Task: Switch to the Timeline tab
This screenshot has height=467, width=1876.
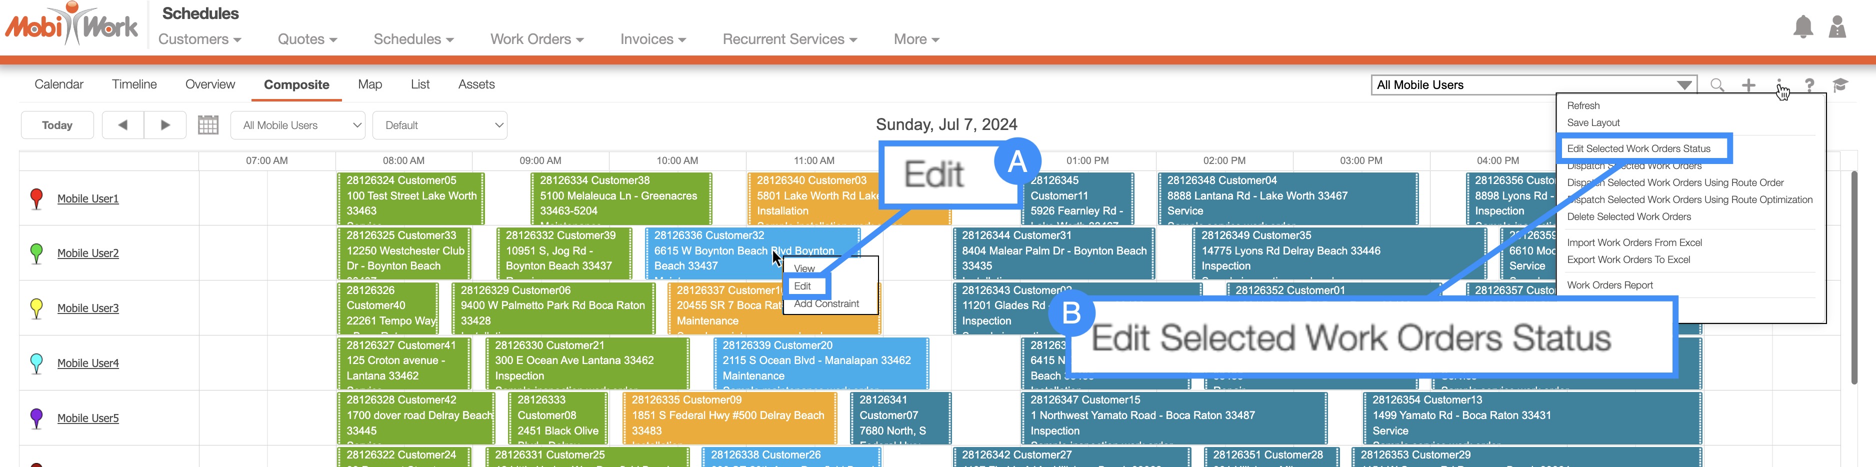Action: pos(134,84)
